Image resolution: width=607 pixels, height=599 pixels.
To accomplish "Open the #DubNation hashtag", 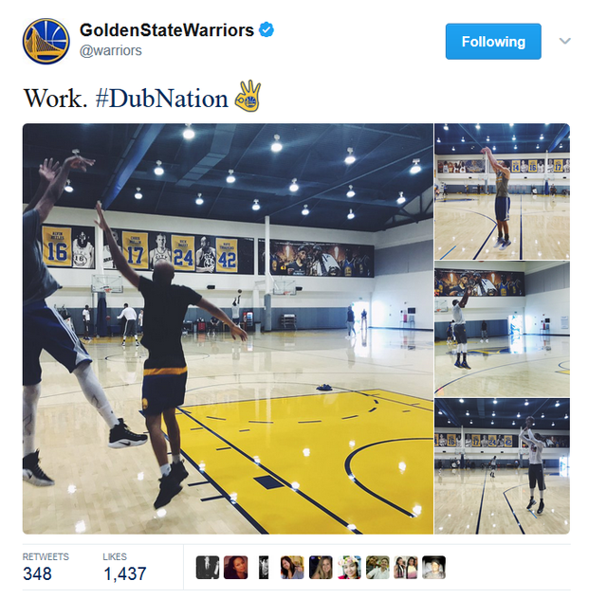I will 162,99.
